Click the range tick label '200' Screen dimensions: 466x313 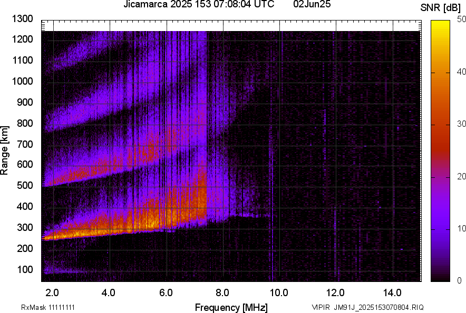pyautogui.click(x=25, y=248)
